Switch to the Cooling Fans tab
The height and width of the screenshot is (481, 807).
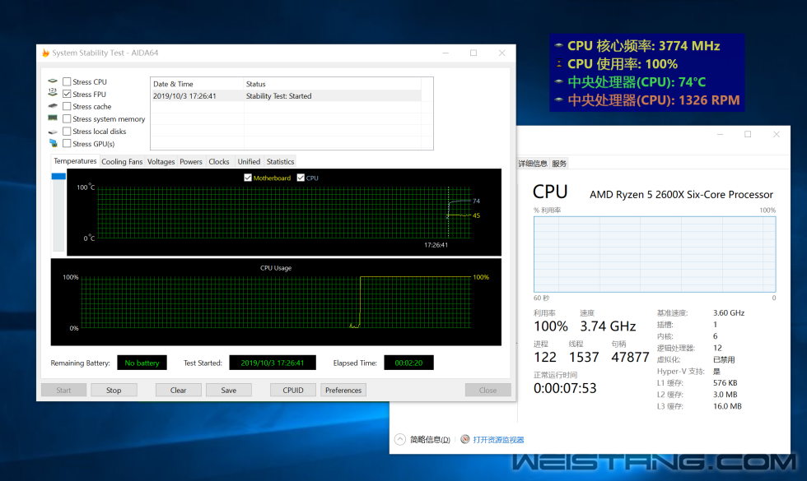click(122, 161)
